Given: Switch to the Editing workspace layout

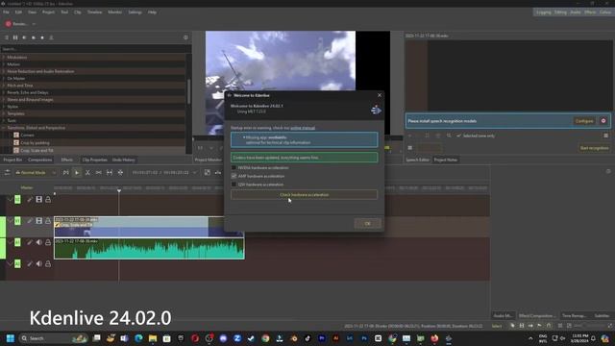Looking at the screenshot, I should [x=560, y=12].
